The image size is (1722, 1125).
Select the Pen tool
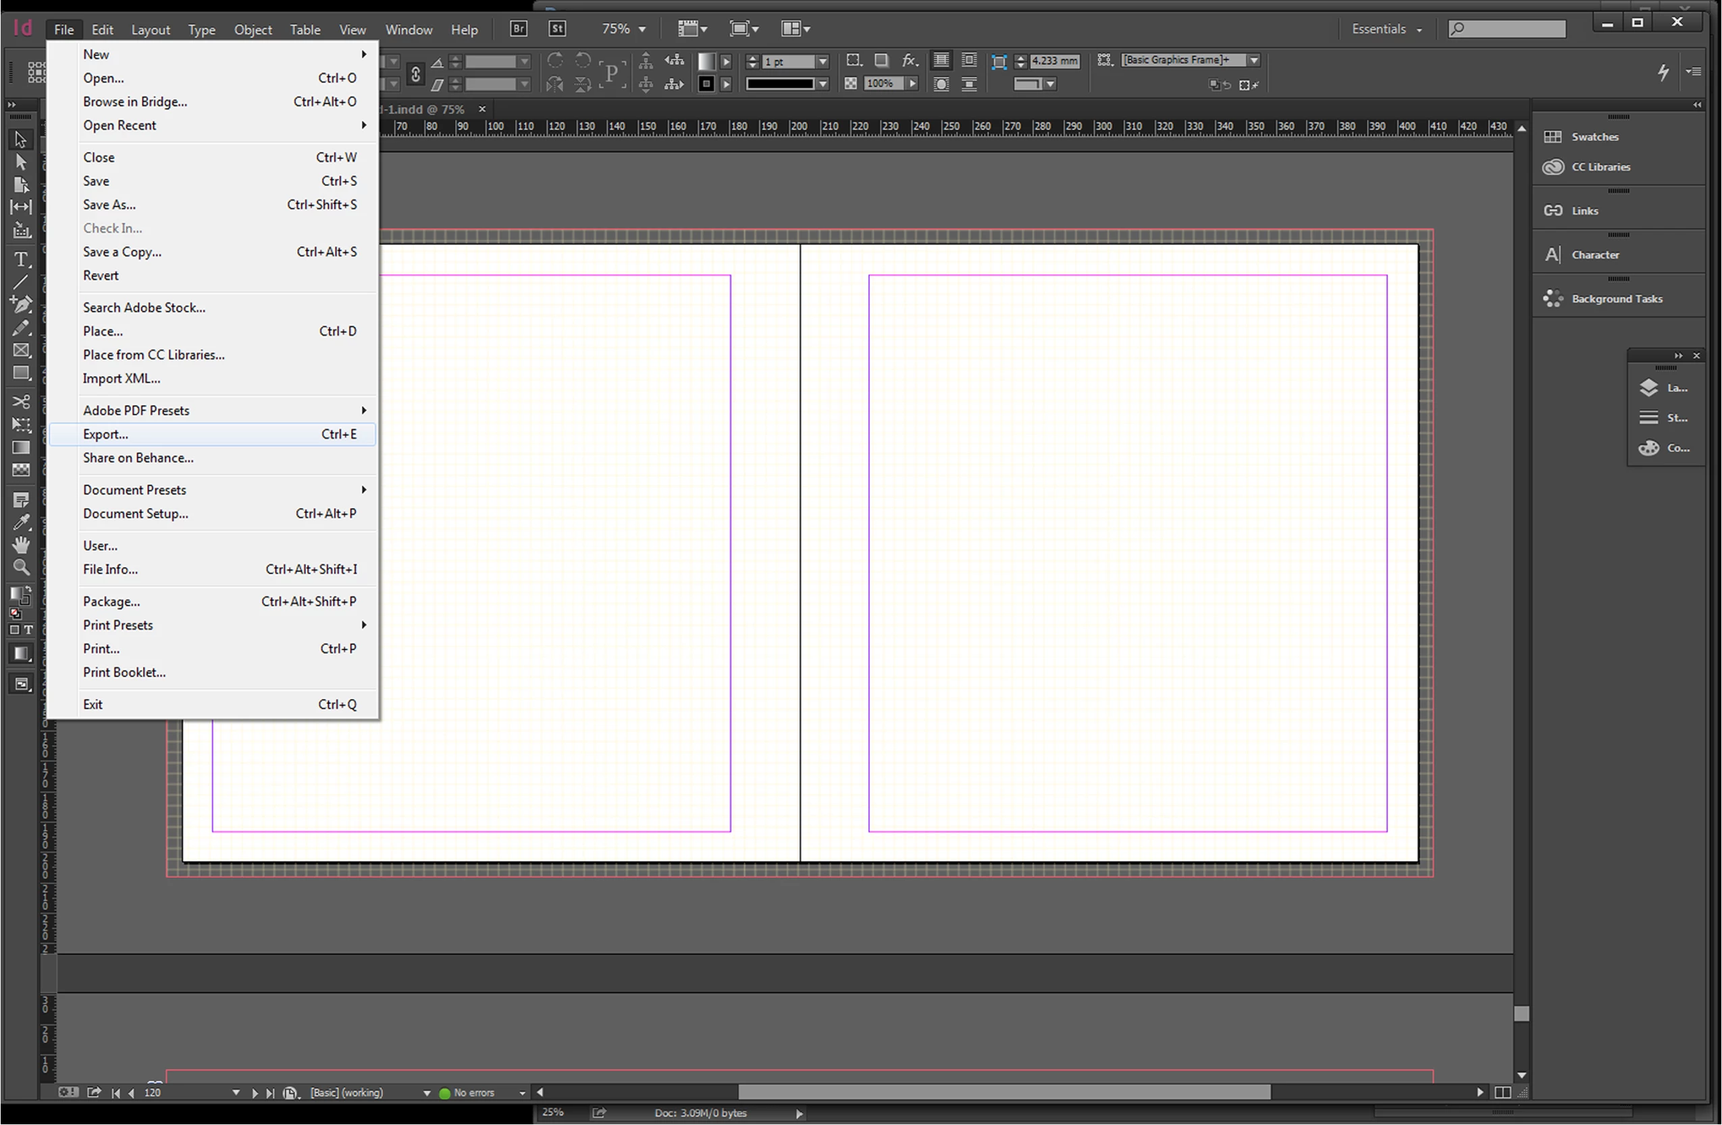[x=21, y=305]
